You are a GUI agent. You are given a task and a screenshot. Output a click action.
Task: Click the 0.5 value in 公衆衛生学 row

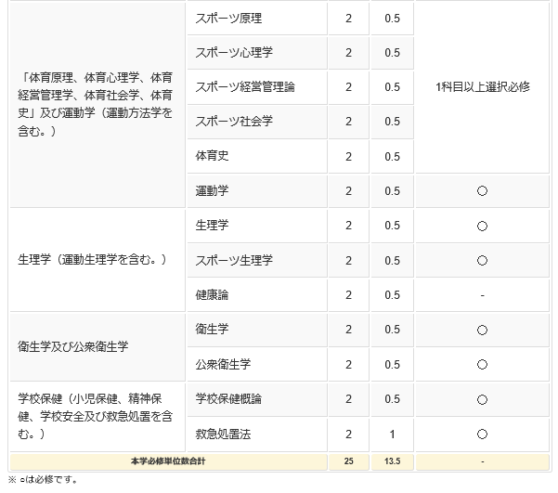coord(392,365)
